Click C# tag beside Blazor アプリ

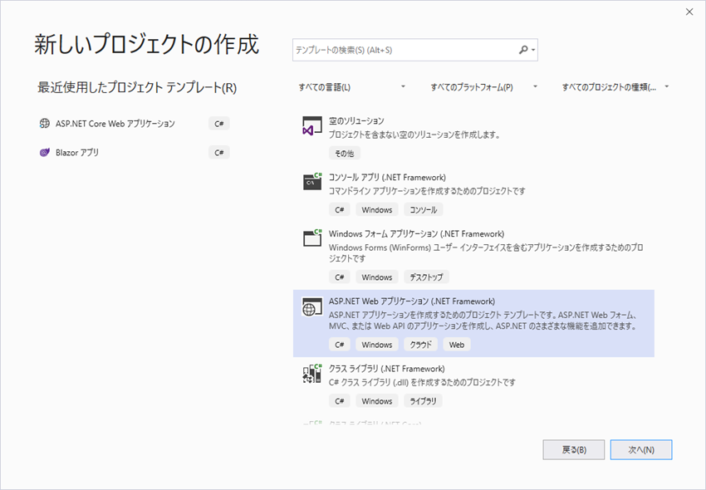click(219, 152)
